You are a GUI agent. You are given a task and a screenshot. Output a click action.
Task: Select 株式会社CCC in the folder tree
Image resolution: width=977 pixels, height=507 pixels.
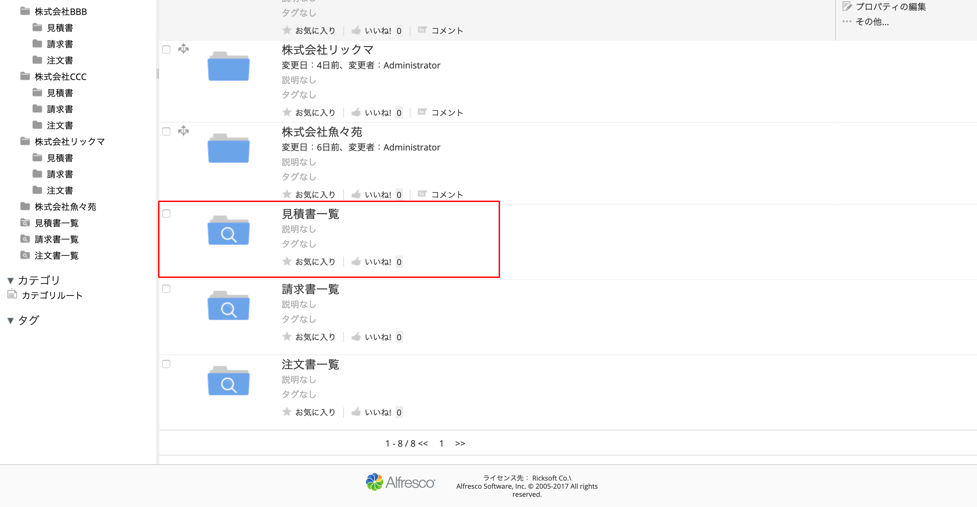60,77
